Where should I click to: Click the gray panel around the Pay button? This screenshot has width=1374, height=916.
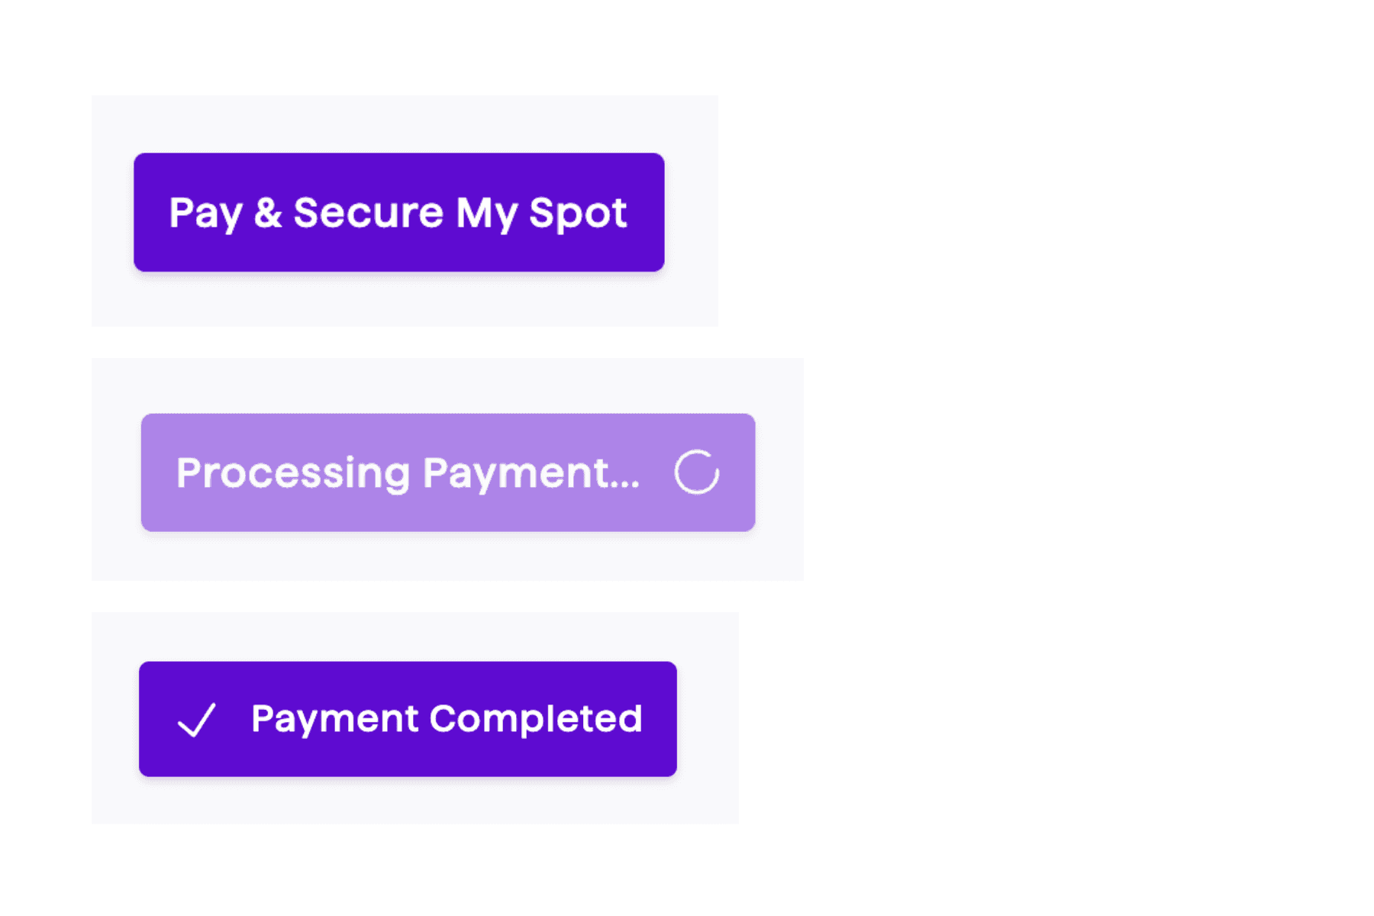point(405,302)
